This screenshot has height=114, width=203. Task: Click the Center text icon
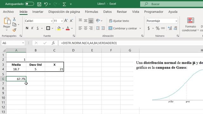[x=86, y=28]
